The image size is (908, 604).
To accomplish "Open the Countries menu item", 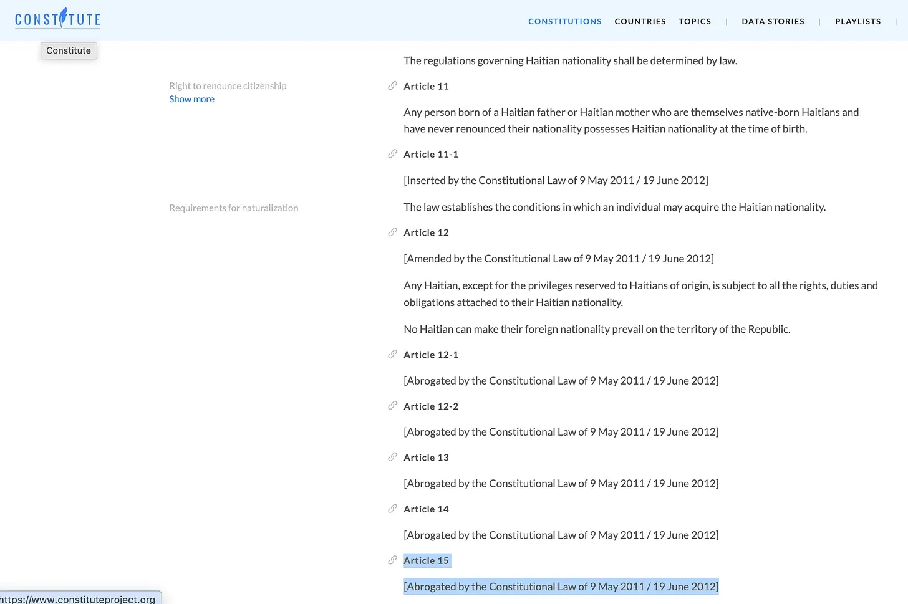I will coord(640,21).
